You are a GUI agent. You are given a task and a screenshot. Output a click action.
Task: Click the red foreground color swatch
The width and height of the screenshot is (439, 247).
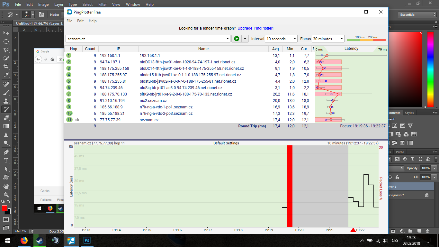coord(4,208)
